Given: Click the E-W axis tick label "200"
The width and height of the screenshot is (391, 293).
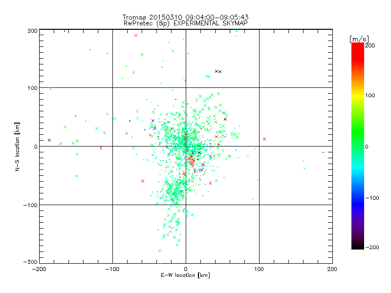Looking at the screenshot, I should pos(332,269).
